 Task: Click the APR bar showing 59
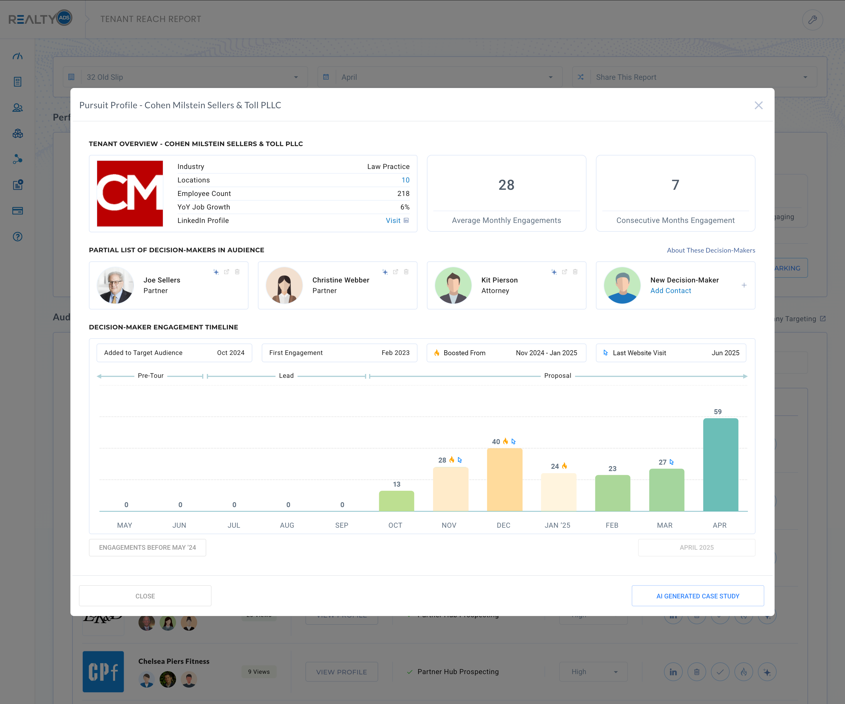tap(721, 465)
